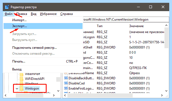
Task: Select the WbemPerf key in the tree
Action: pos(32,74)
